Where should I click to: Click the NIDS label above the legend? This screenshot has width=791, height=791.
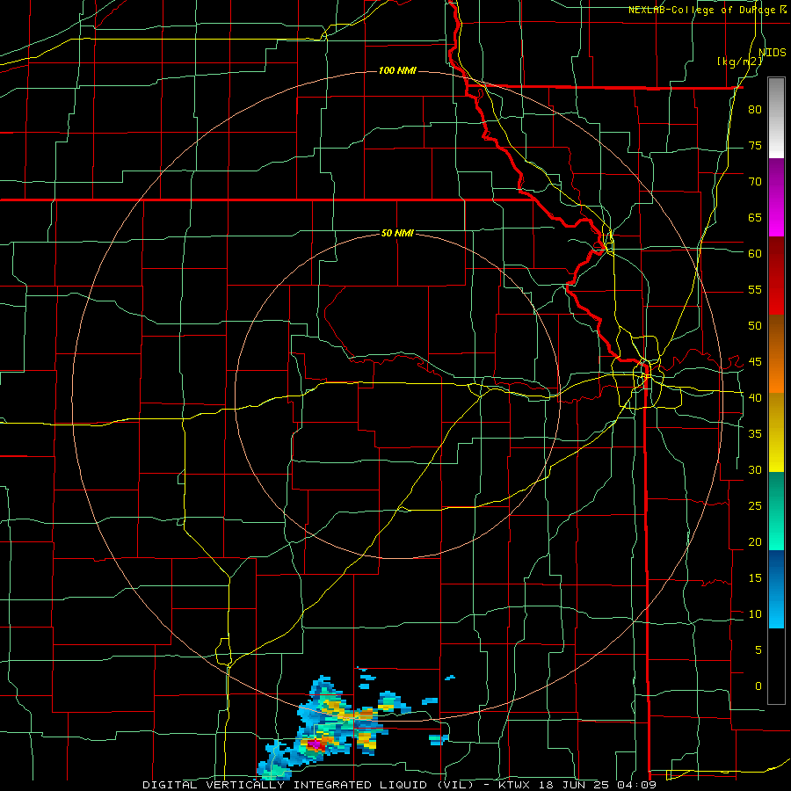coord(773,53)
